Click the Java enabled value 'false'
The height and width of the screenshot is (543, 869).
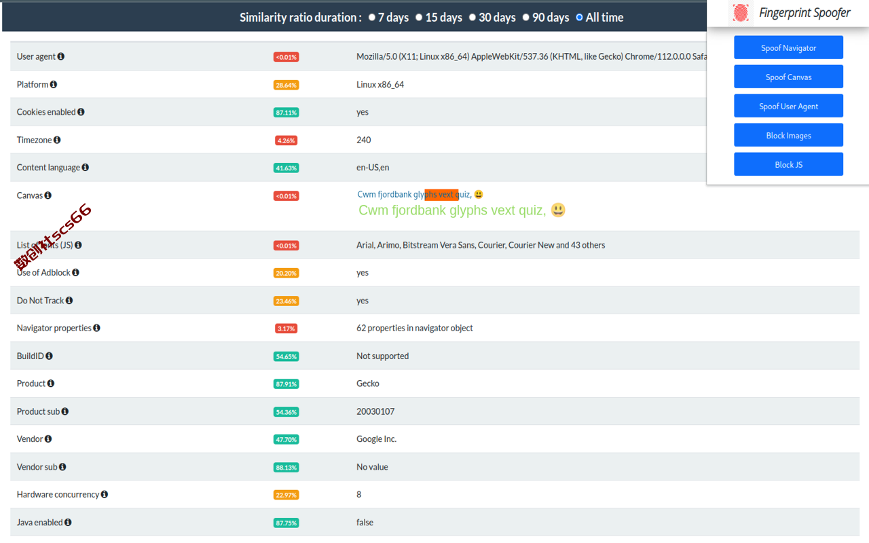(x=365, y=522)
